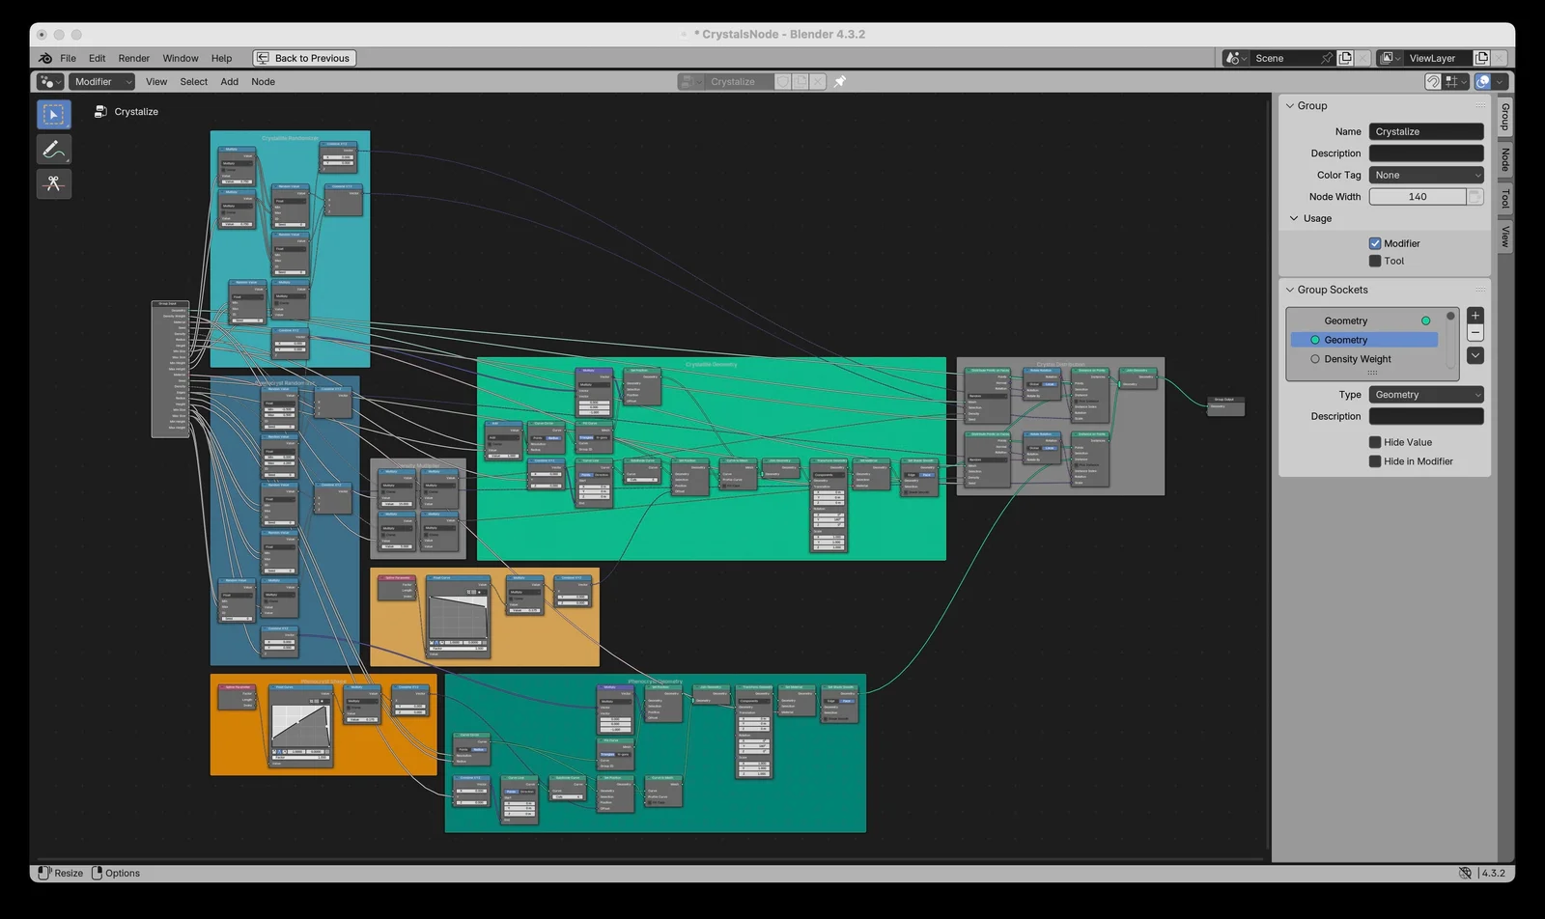Click the pin icon in the header
Image resolution: width=1545 pixels, height=919 pixels.
click(x=840, y=81)
